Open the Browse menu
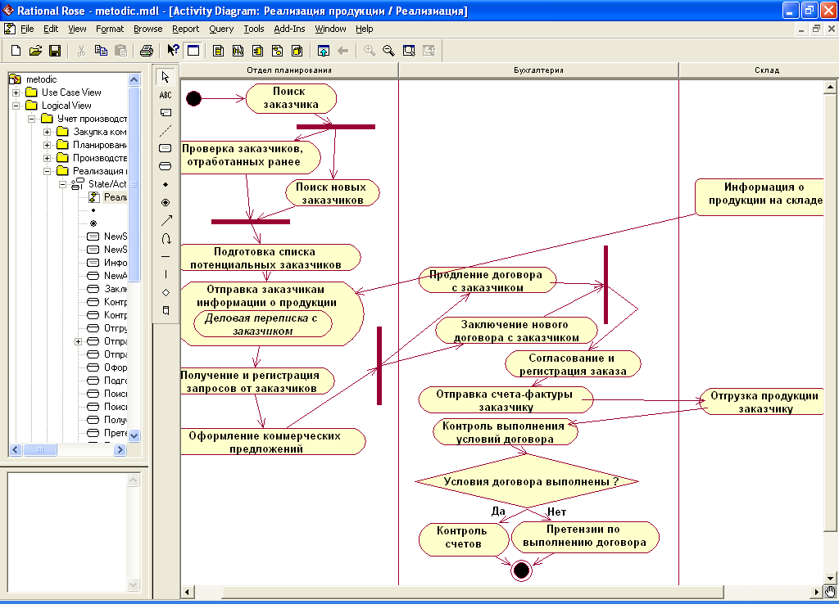 [147, 29]
